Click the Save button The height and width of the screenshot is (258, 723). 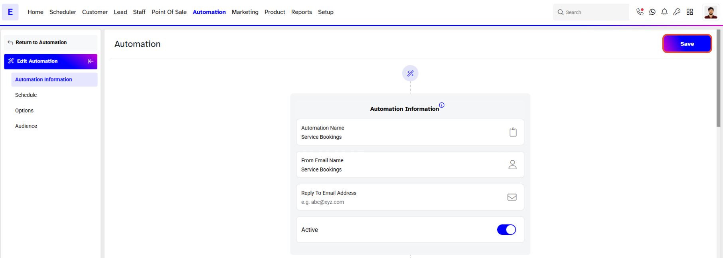[x=687, y=44]
